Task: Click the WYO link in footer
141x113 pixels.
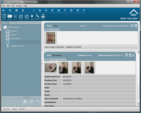Action: [22, 109]
